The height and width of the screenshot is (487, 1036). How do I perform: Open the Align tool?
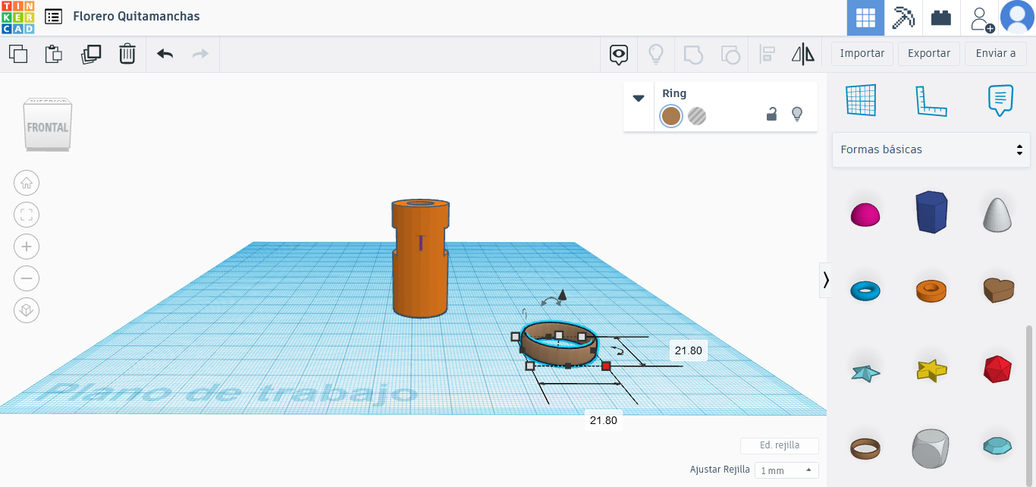coord(767,54)
